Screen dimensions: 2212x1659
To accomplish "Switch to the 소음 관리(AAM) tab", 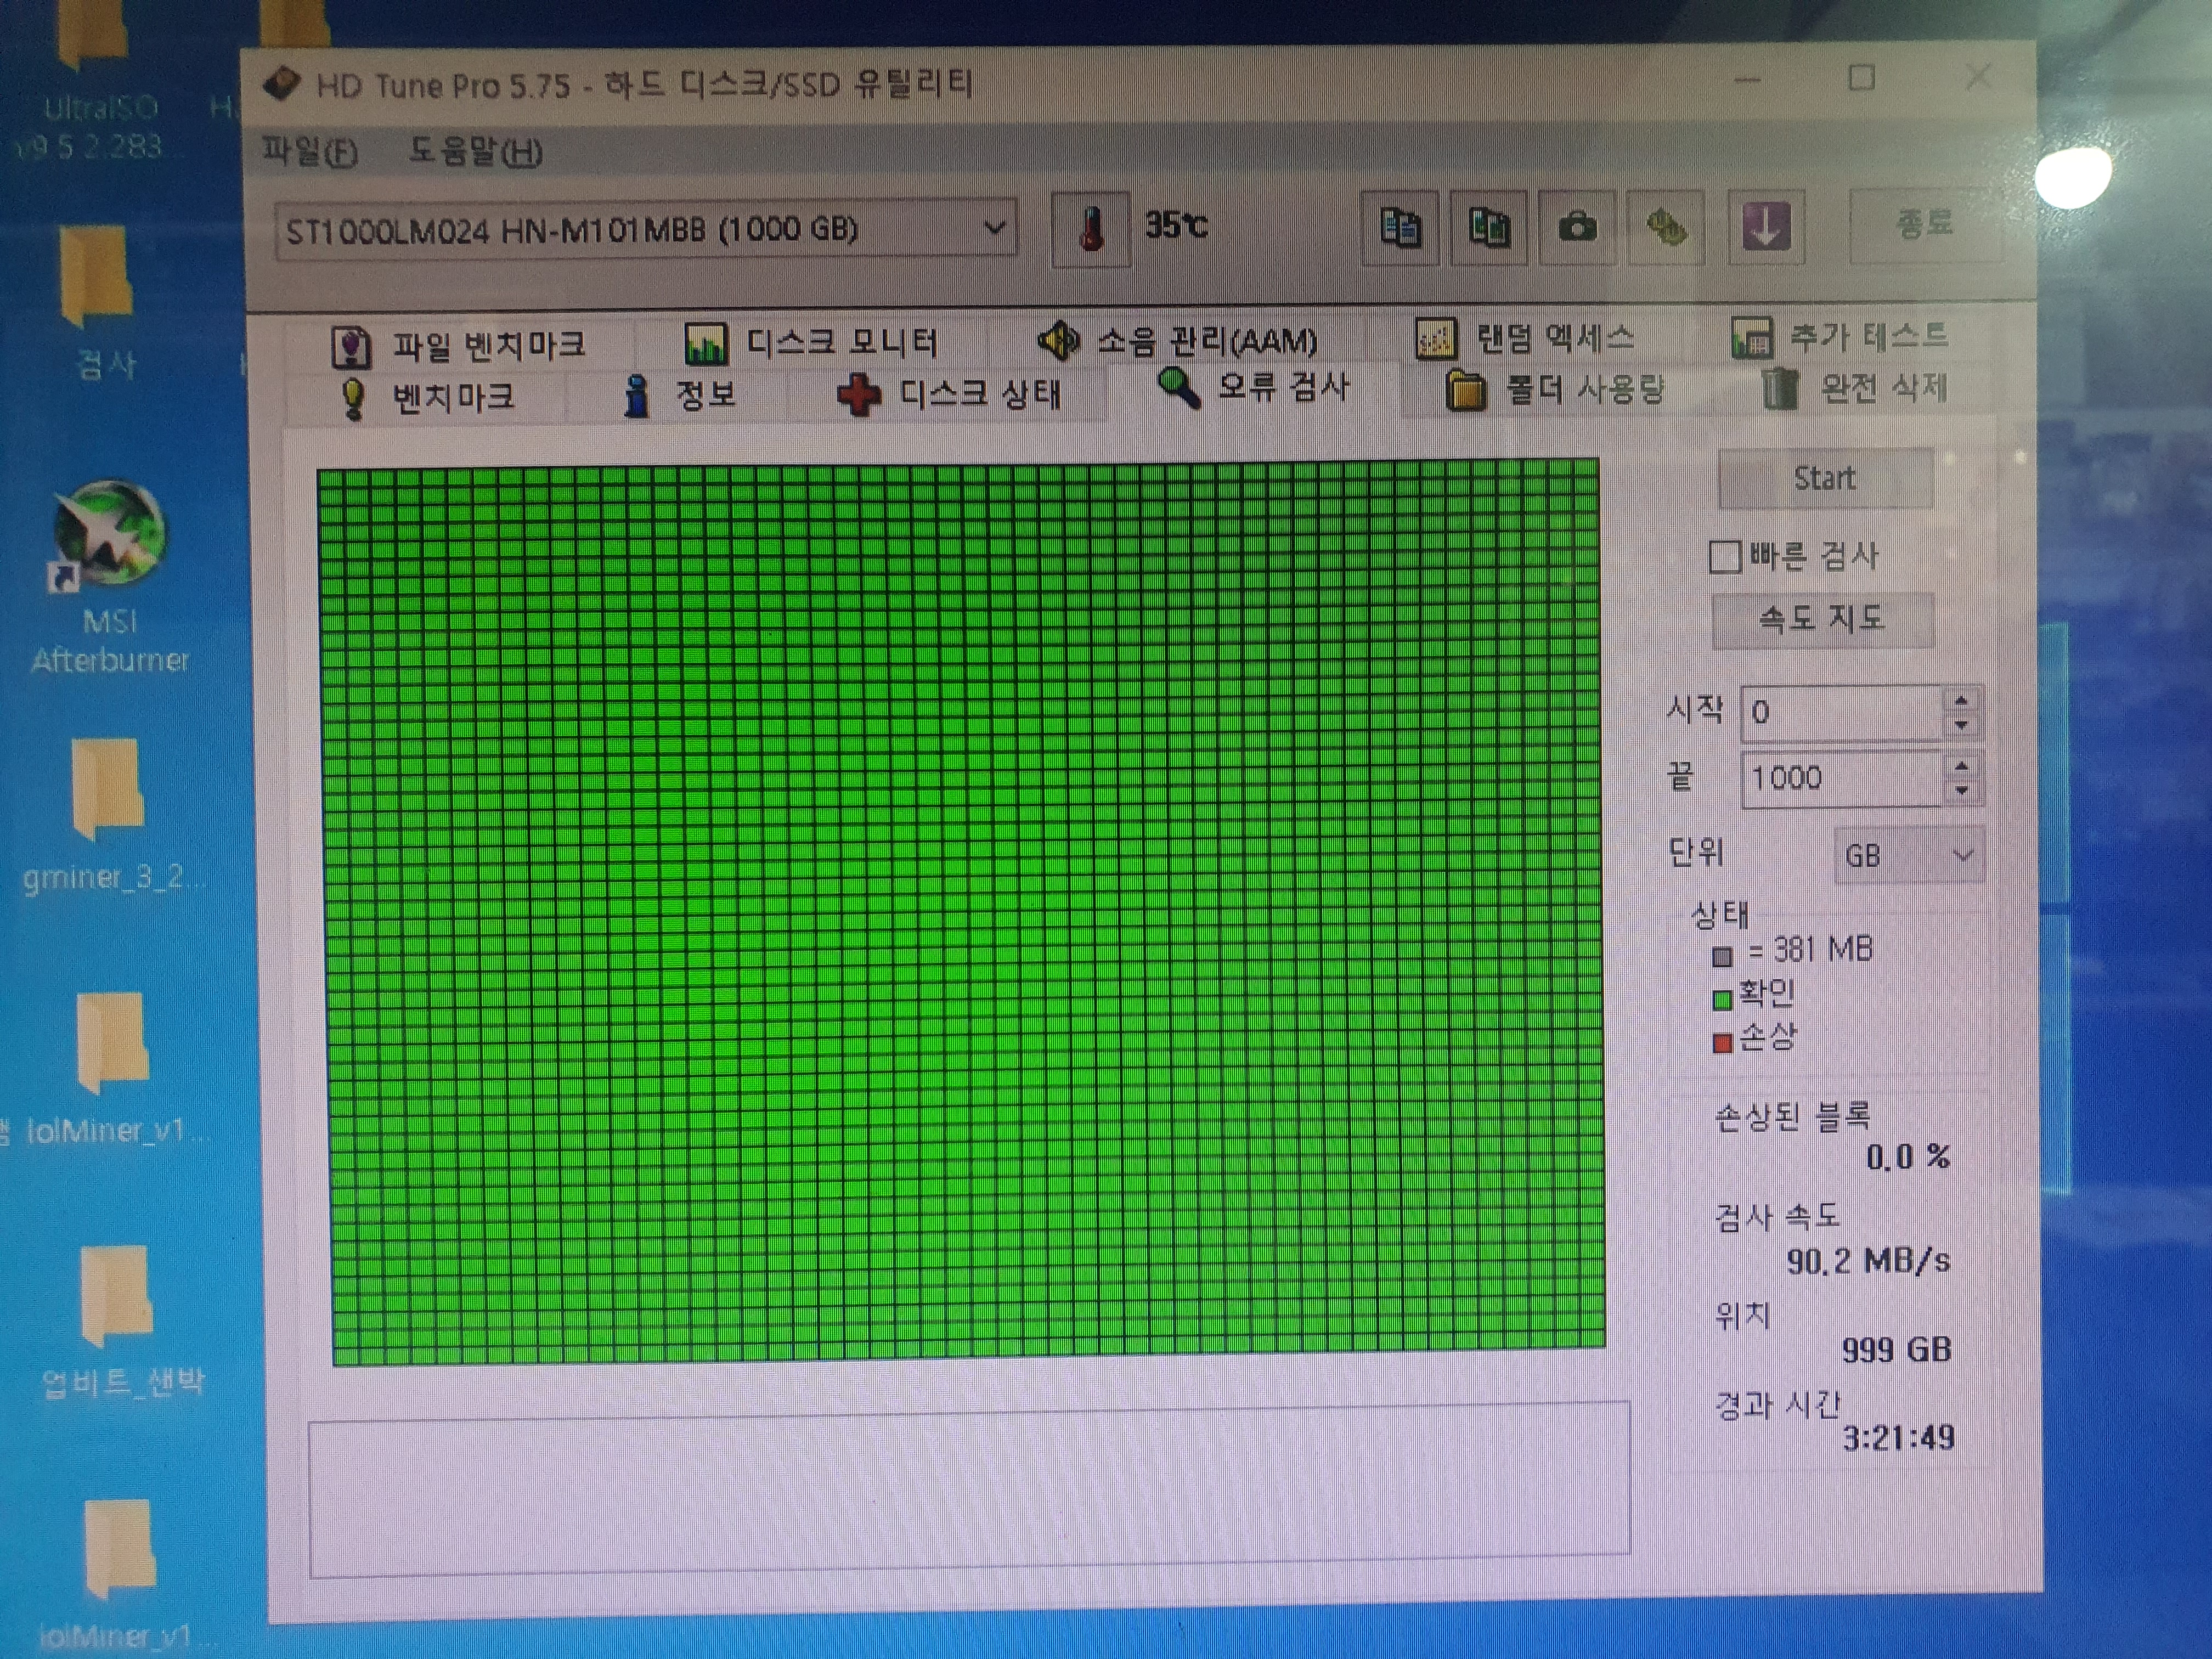I will coord(1178,341).
